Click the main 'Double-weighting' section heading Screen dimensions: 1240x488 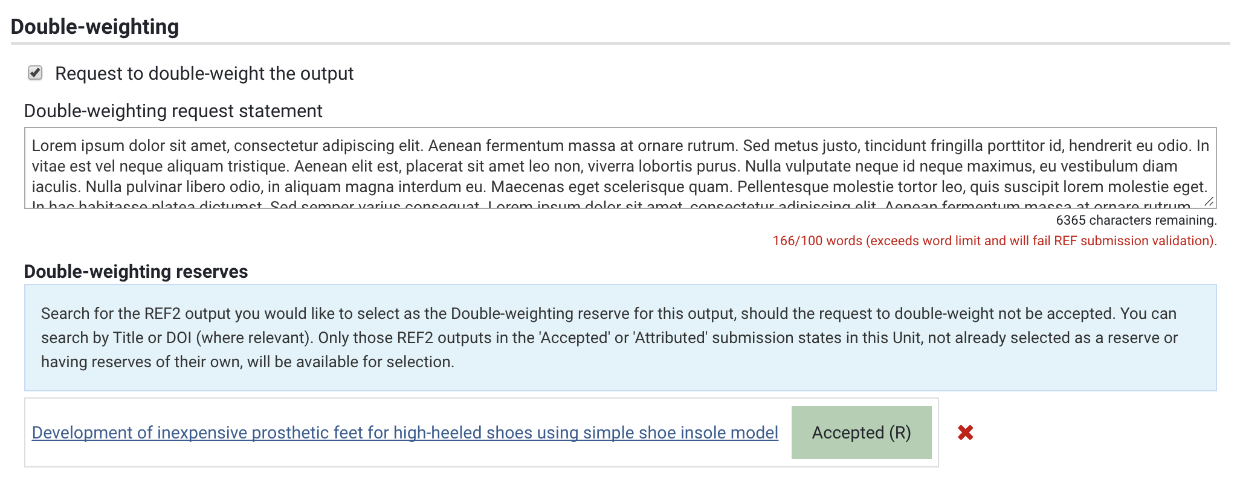95,27
